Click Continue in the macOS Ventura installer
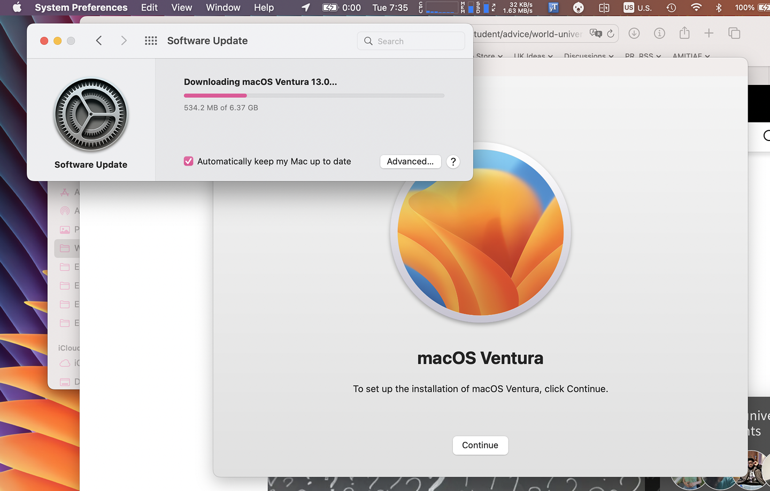 pos(480,445)
